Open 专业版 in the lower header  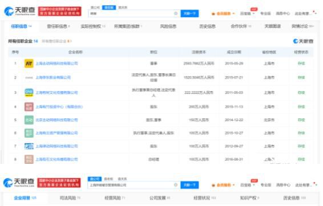(266, 185)
